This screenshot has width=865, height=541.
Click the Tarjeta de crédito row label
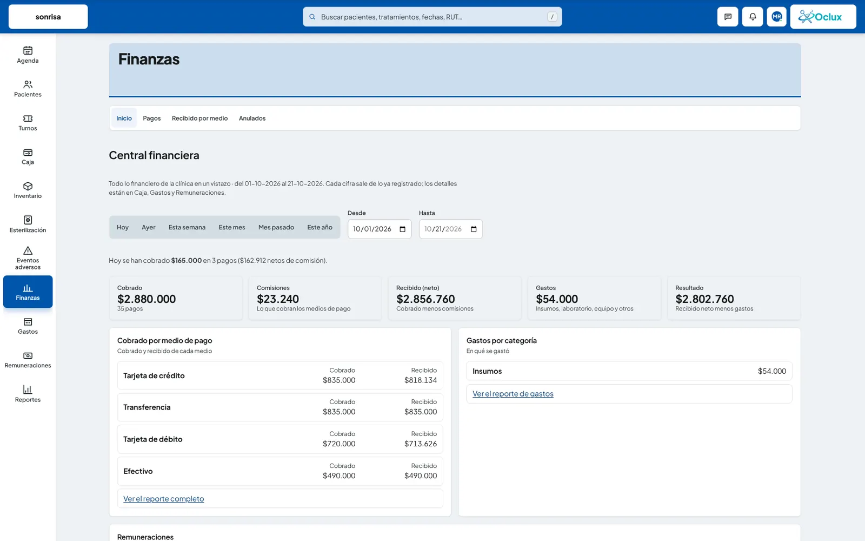tap(154, 375)
